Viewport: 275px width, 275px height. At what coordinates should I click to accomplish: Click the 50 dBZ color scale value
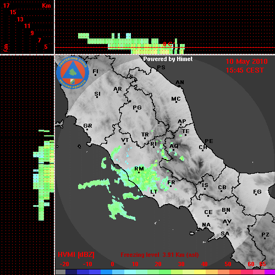pos(228,264)
